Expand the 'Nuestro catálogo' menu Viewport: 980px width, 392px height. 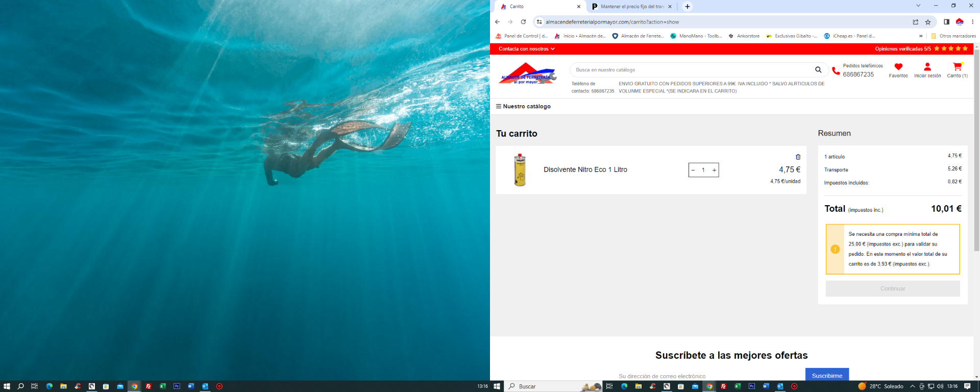coord(523,107)
